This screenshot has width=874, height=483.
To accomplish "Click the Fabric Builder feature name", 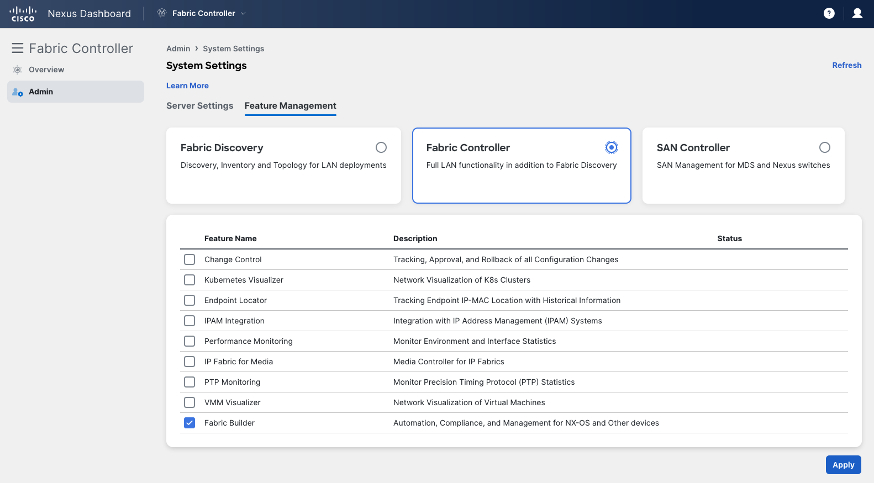I will point(229,423).
